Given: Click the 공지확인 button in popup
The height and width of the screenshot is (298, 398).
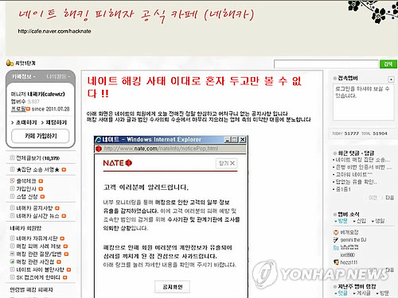Looking at the screenshot, I should pyautogui.click(x=172, y=287).
